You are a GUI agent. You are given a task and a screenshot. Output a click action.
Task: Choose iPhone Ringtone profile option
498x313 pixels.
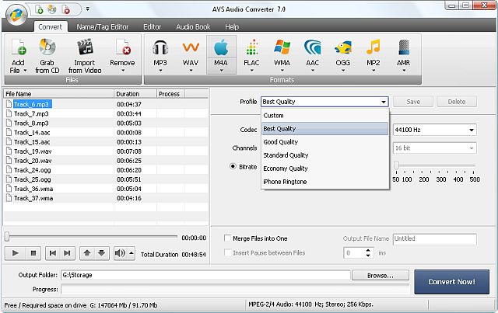click(x=325, y=182)
